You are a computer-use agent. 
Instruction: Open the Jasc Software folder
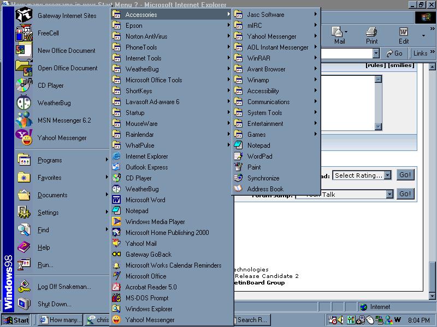point(276,15)
